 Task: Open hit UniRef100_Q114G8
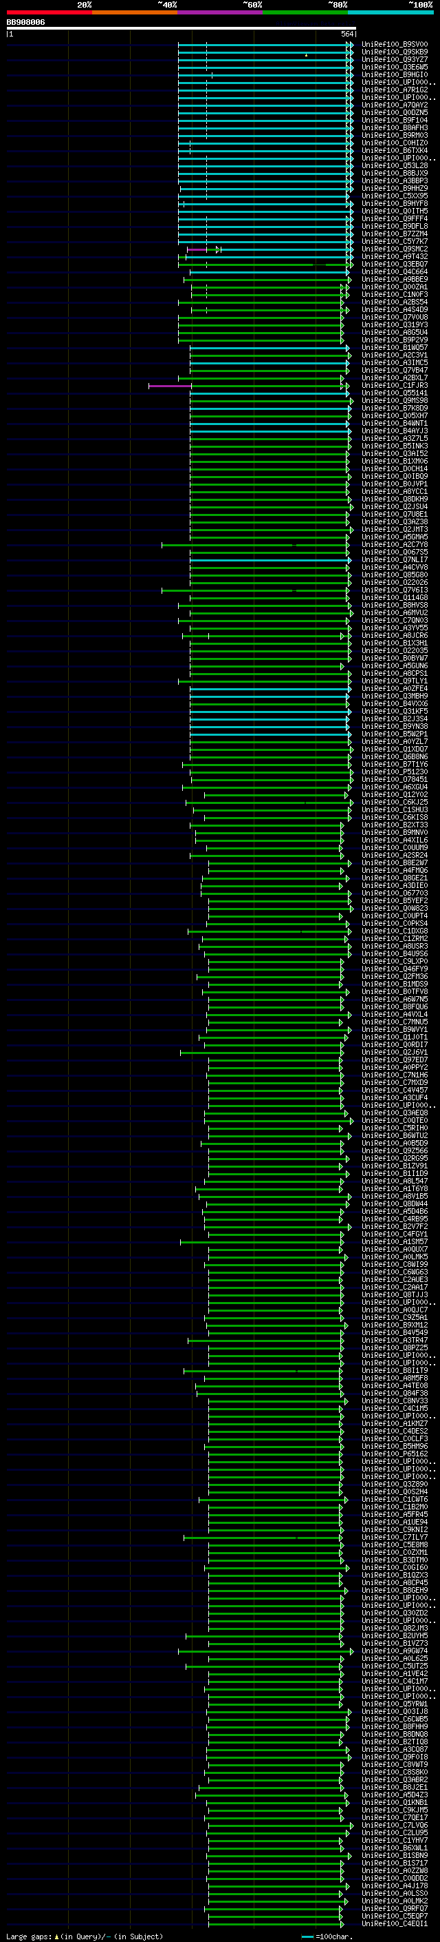coord(394,598)
